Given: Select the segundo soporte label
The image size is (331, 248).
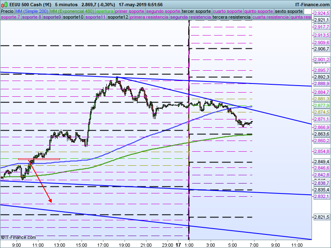Looking at the screenshot, I should (x=163, y=12).
